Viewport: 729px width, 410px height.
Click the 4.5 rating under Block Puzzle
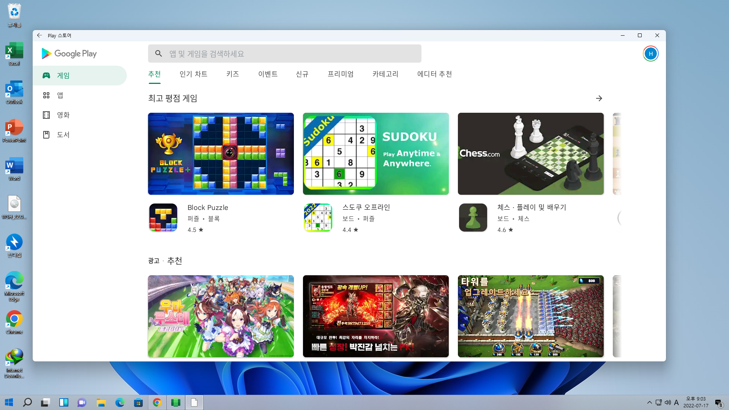coord(196,230)
